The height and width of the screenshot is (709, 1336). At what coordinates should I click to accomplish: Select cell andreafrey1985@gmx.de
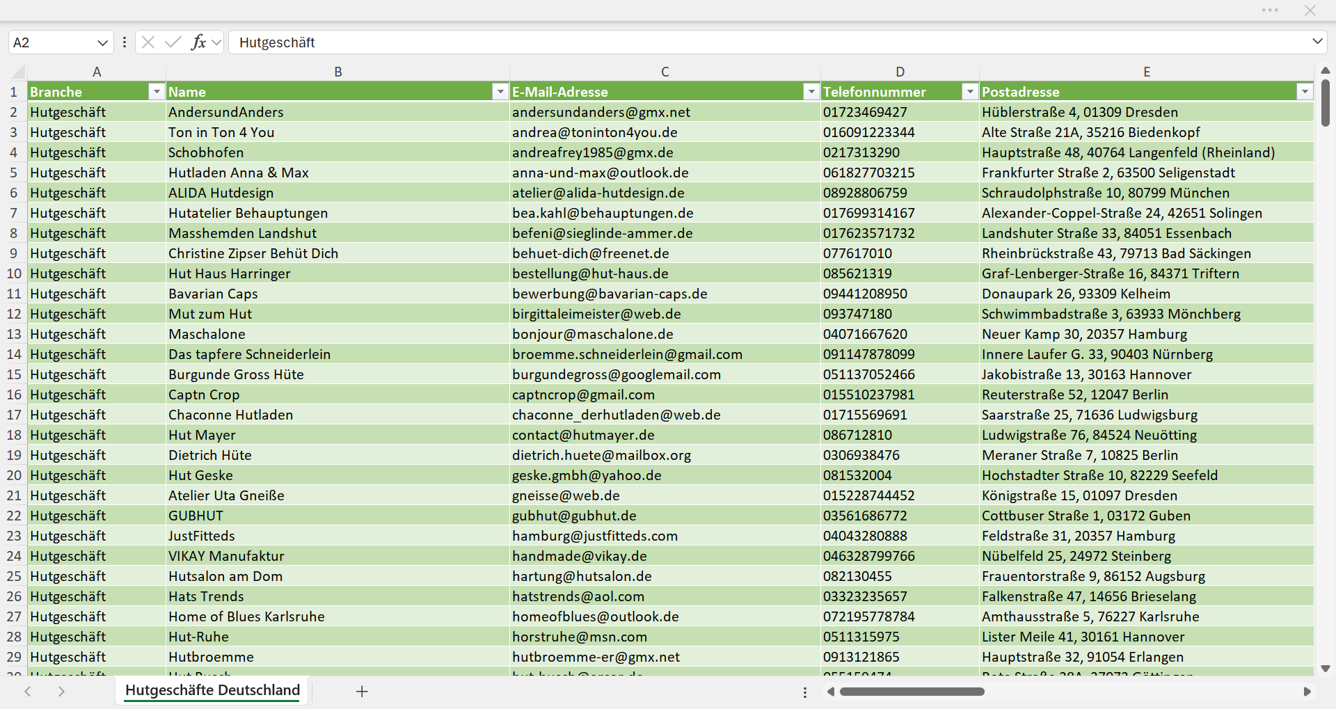coord(665,152)
